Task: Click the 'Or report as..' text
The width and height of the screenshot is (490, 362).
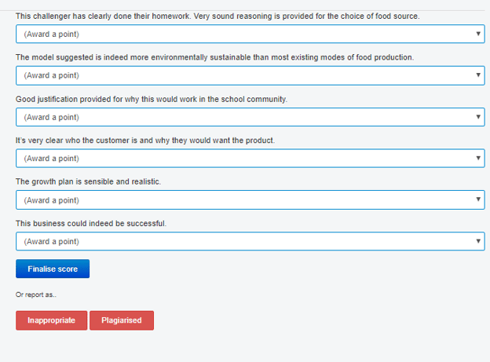Action: pyautogui.click(x=36, y=294)
